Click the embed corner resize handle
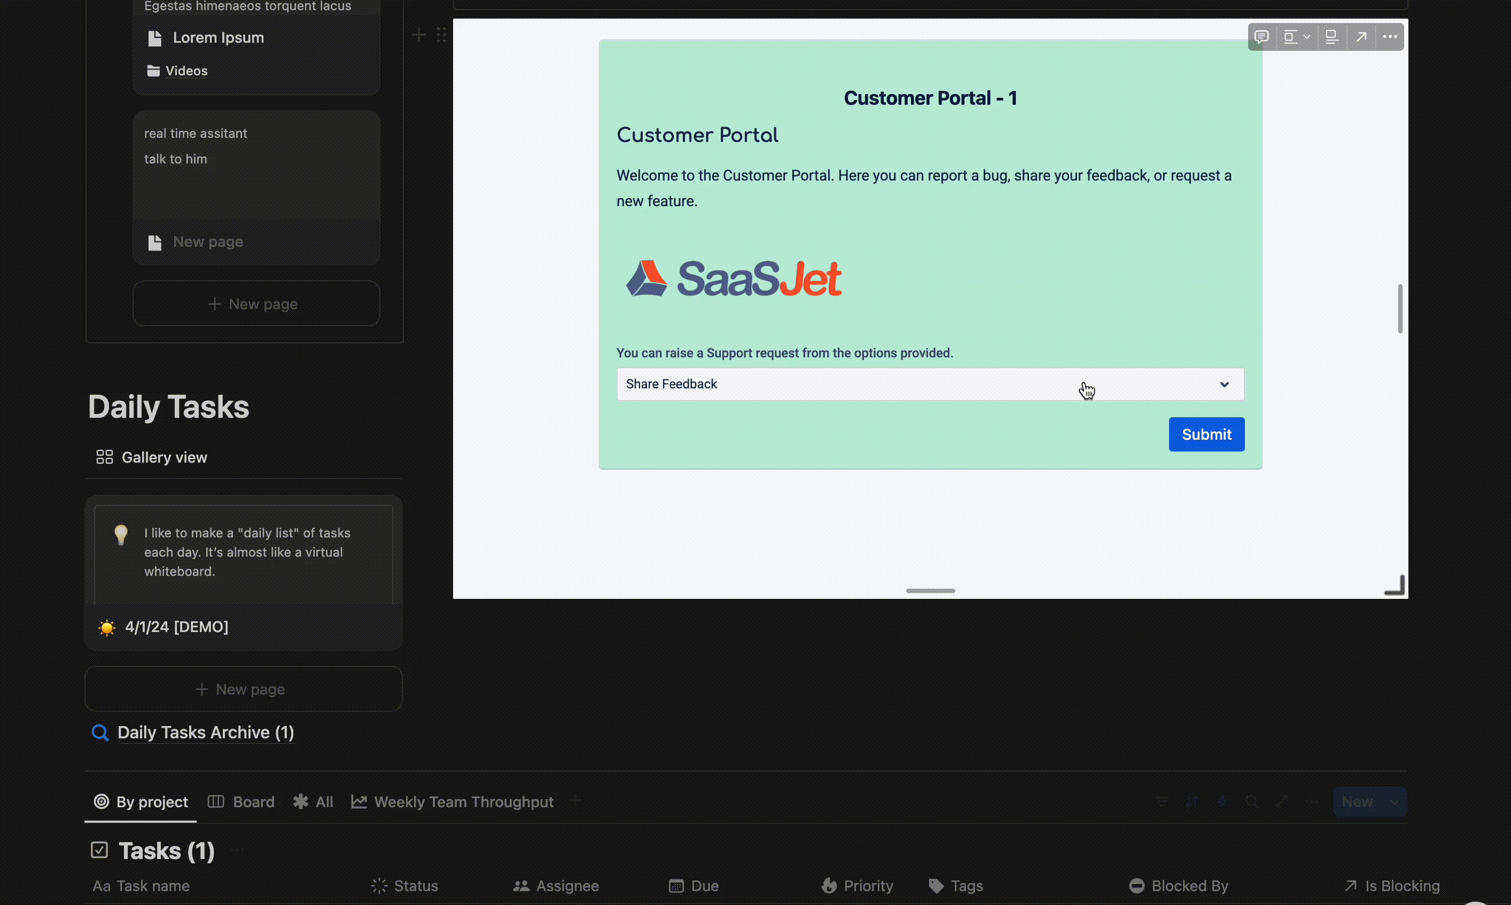The height and width of the screenshot is (905, 1511). [x=1395, y=585]
